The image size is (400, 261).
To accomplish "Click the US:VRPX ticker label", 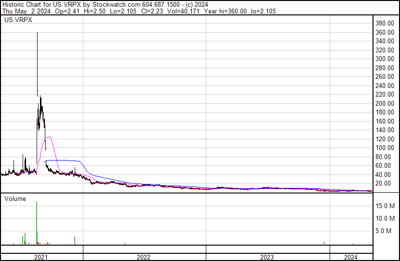I will coord(15,21).
